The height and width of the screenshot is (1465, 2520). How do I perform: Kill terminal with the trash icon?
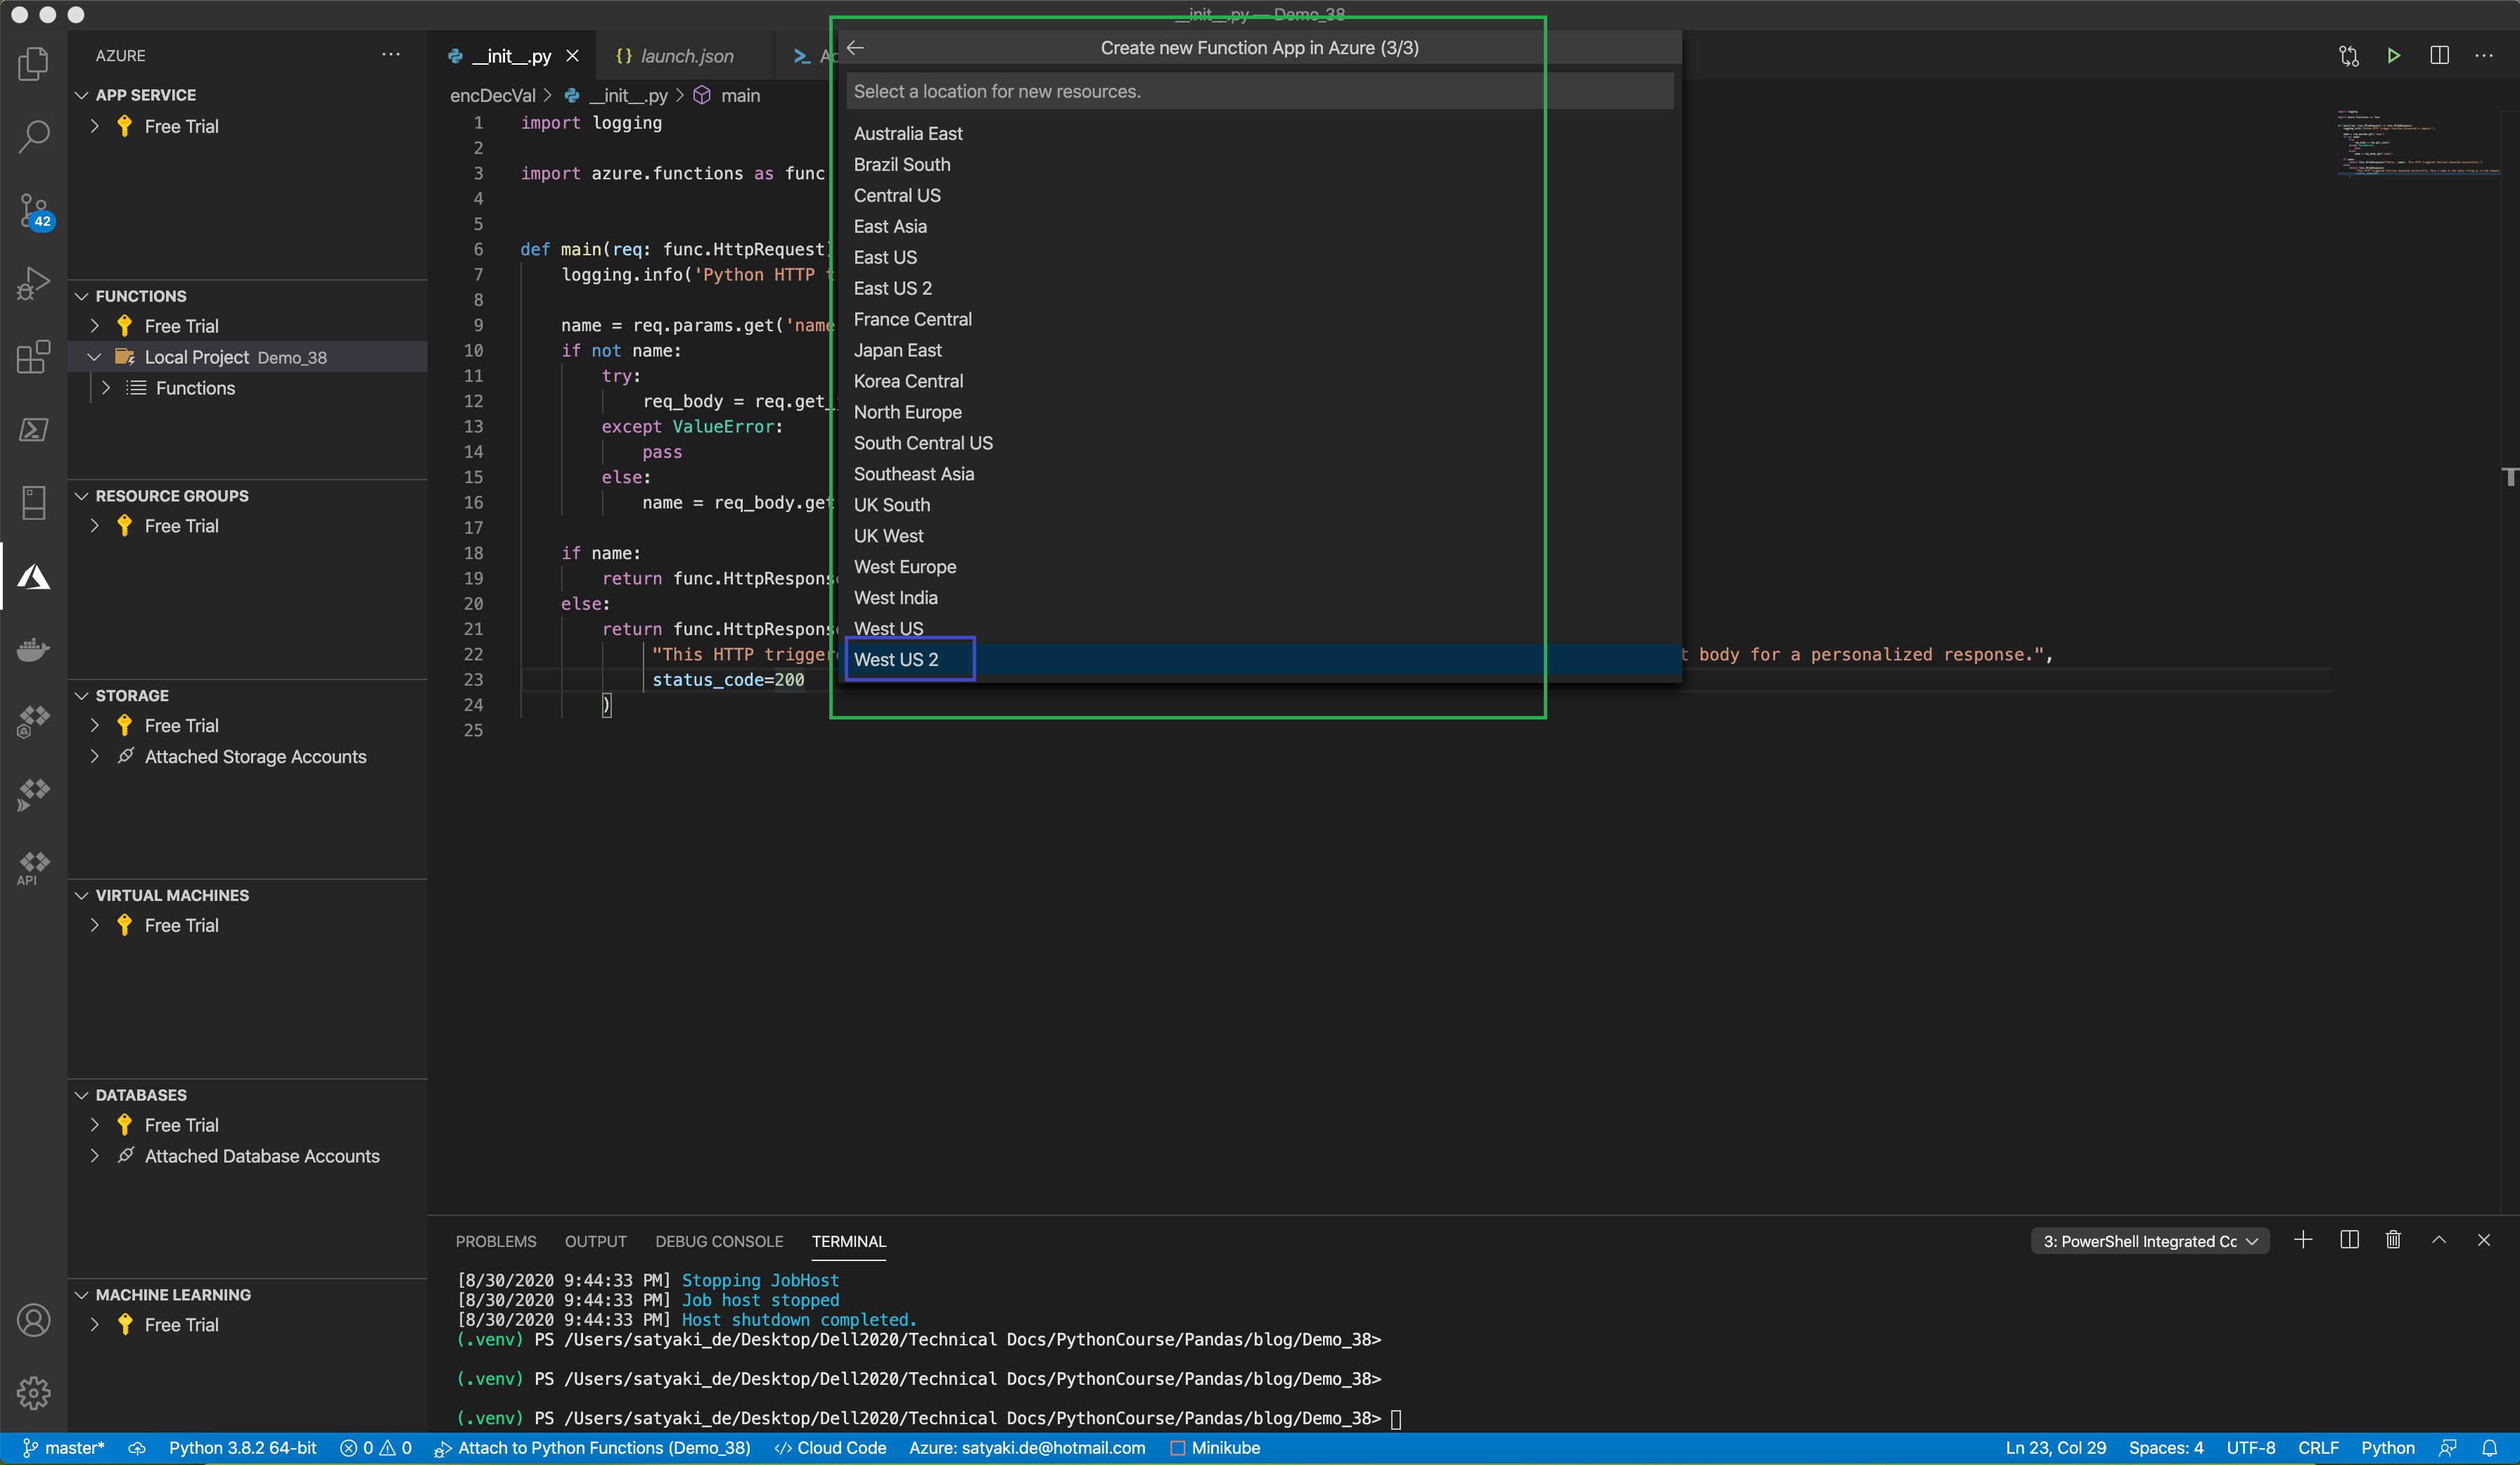pyautogui.click(x=2393, y=1240)
